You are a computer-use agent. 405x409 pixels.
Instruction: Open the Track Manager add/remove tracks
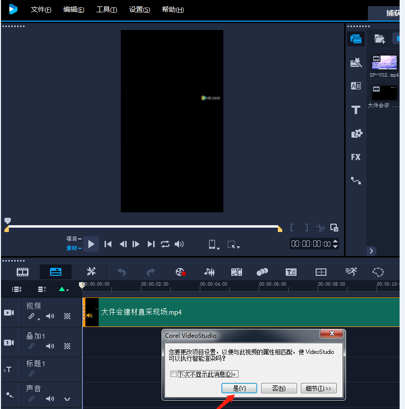42,289
